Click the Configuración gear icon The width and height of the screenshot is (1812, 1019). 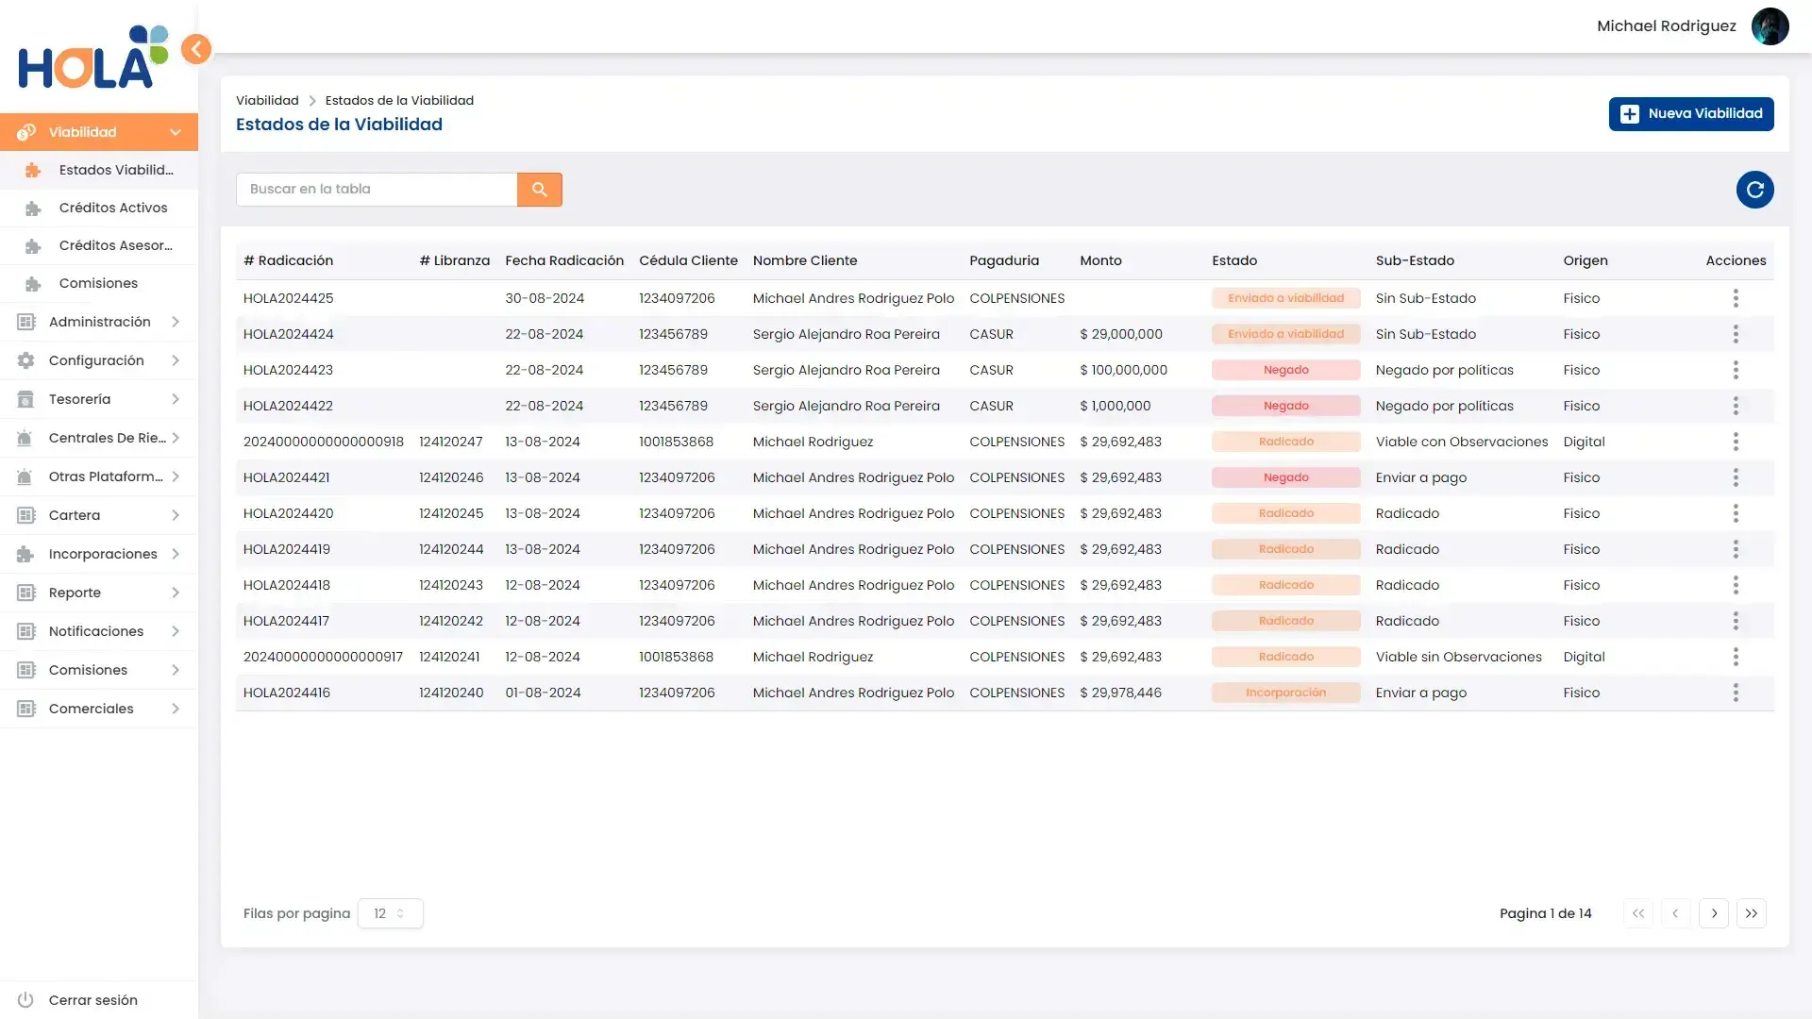(x=25, y=360)
